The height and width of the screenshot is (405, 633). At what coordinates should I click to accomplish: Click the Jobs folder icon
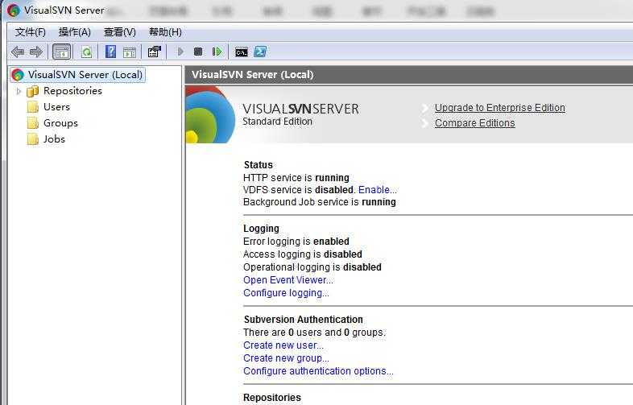click(x=33, y=139)
